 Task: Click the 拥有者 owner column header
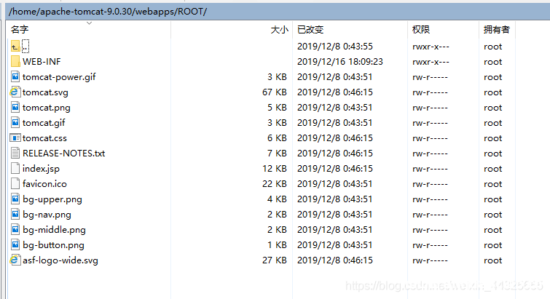pyautogui.click(x=496, y=30)
